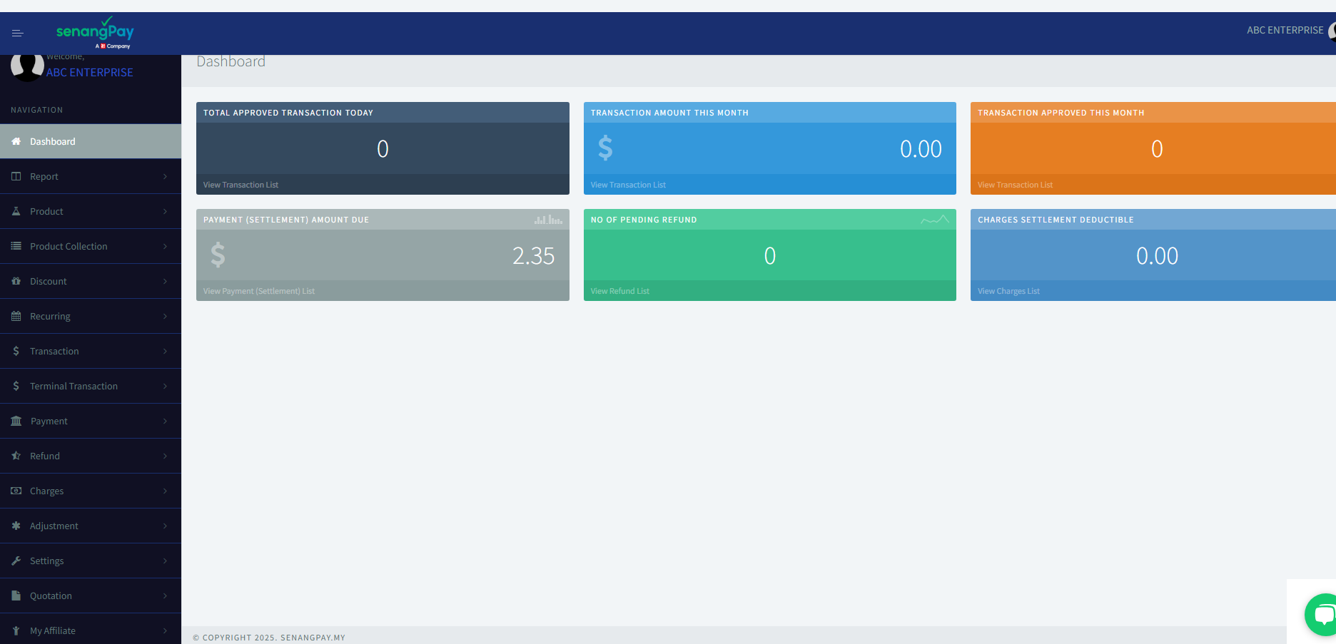1336x644 pixels.
Task: Click the line chart icon on refund card
Action: coord(934,220)
